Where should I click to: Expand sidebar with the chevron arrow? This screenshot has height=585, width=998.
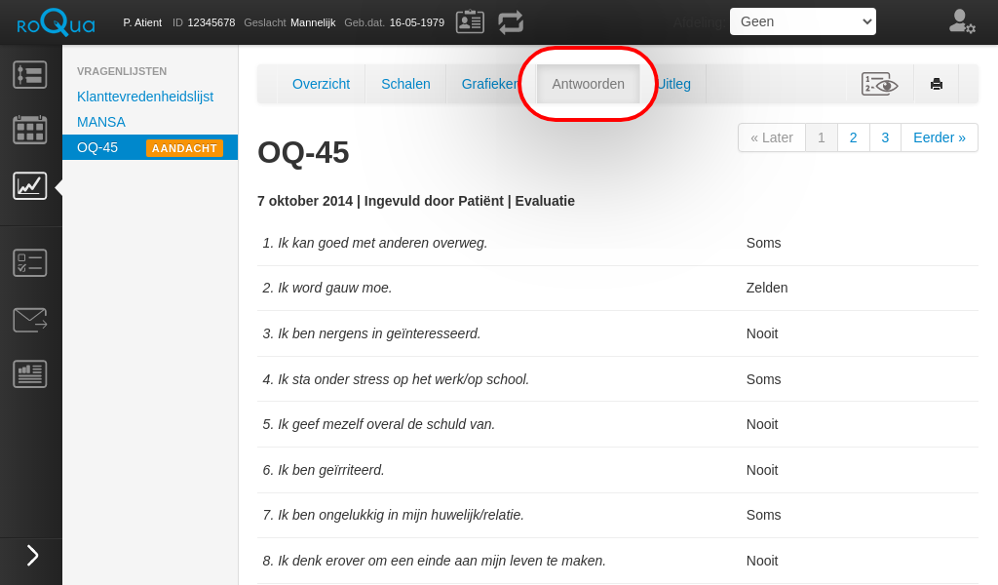click(x=32, y=556)
